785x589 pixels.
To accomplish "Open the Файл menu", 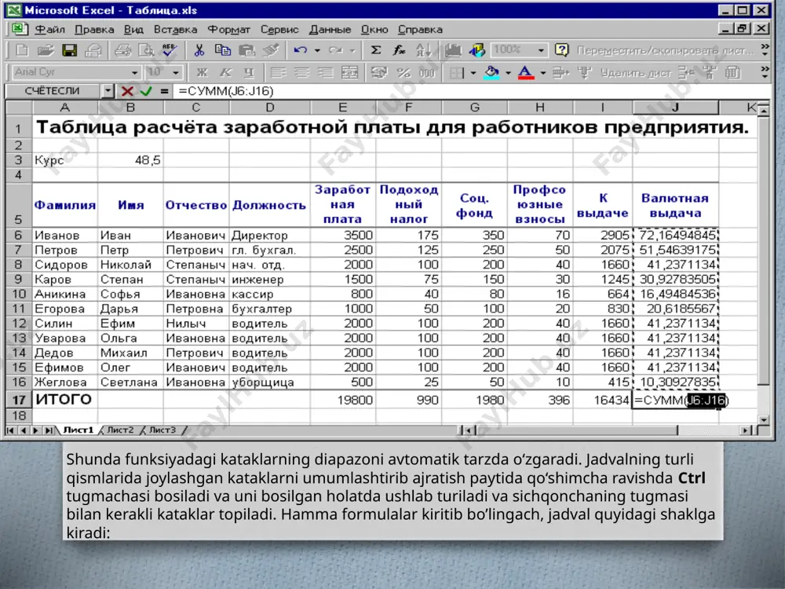I will (x=49, y=30).
